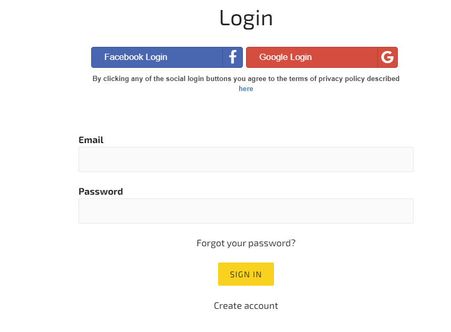Click the Facebook "f" logo icon
Viewport: 451px width, 332px height.
[x=233, y=57]
